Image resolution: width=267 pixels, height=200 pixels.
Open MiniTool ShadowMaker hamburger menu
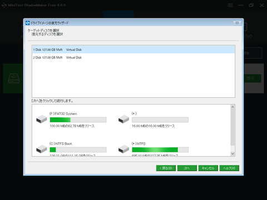click(230, 5)
